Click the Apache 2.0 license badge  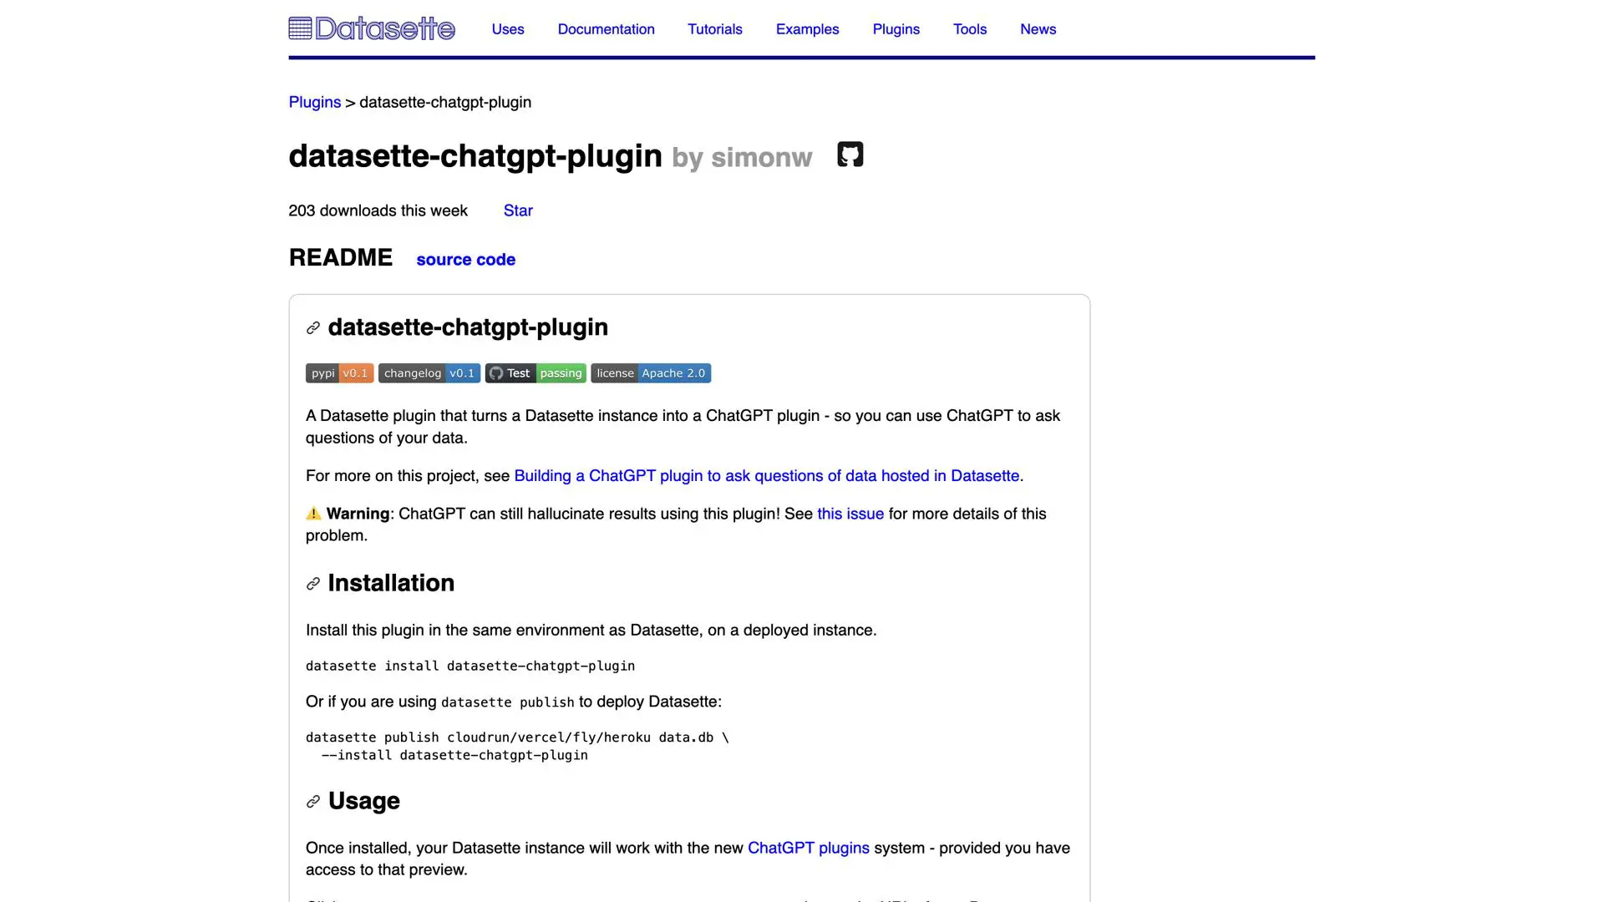tap(651, 373)
